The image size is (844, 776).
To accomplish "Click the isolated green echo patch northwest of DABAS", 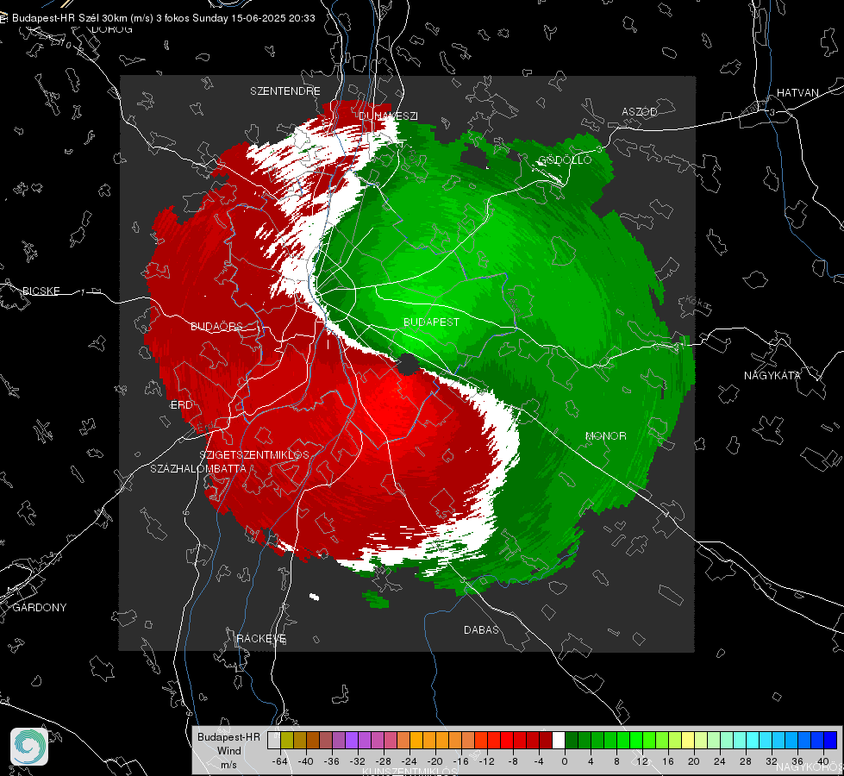I will [x=376, y=599].
